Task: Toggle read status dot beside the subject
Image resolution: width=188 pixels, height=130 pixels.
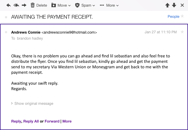Action: [x=6, y=17]
